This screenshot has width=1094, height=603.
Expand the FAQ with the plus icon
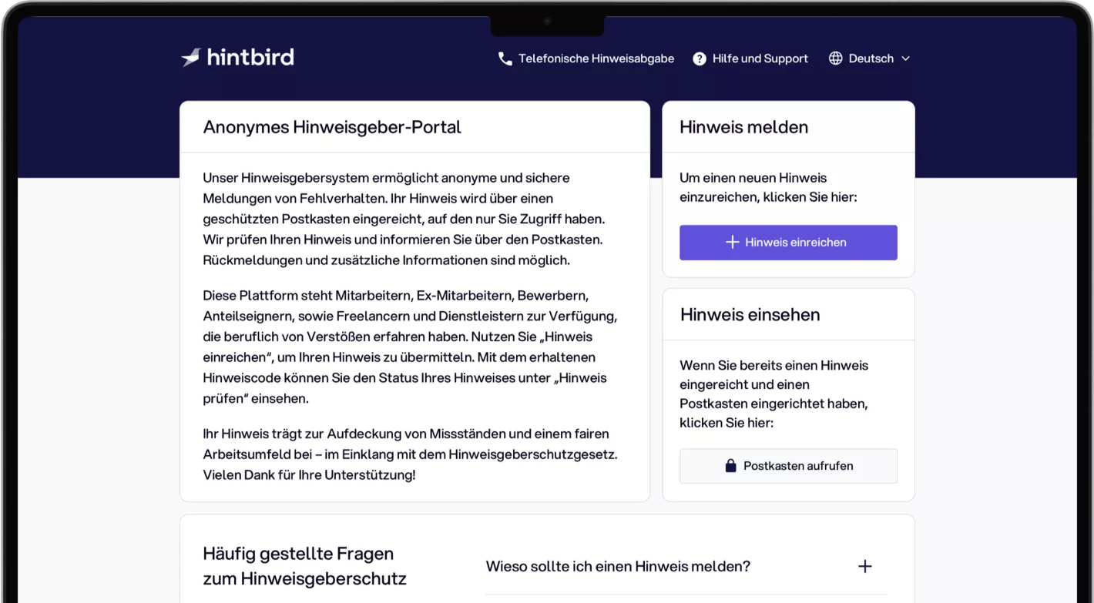865,567
